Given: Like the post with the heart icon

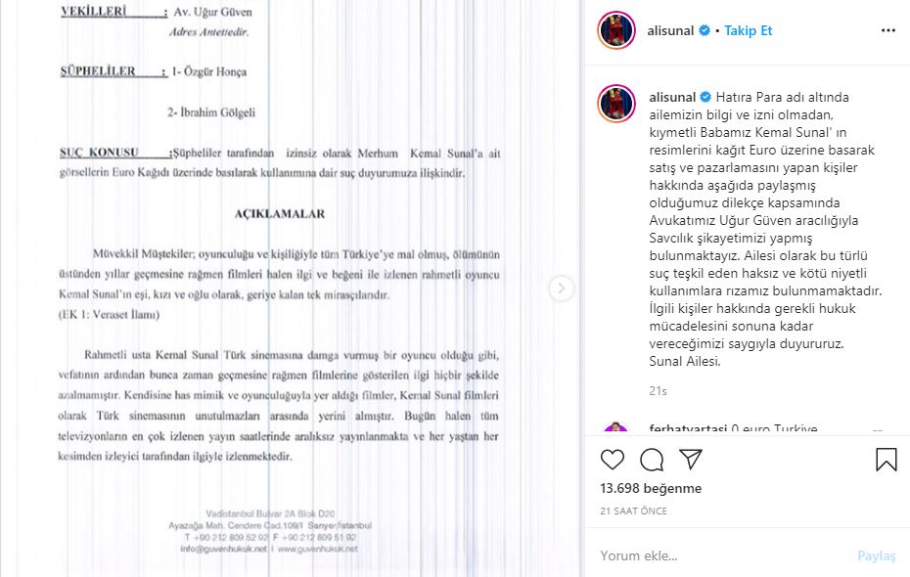Looking at the screenshot, I should 613,460.
